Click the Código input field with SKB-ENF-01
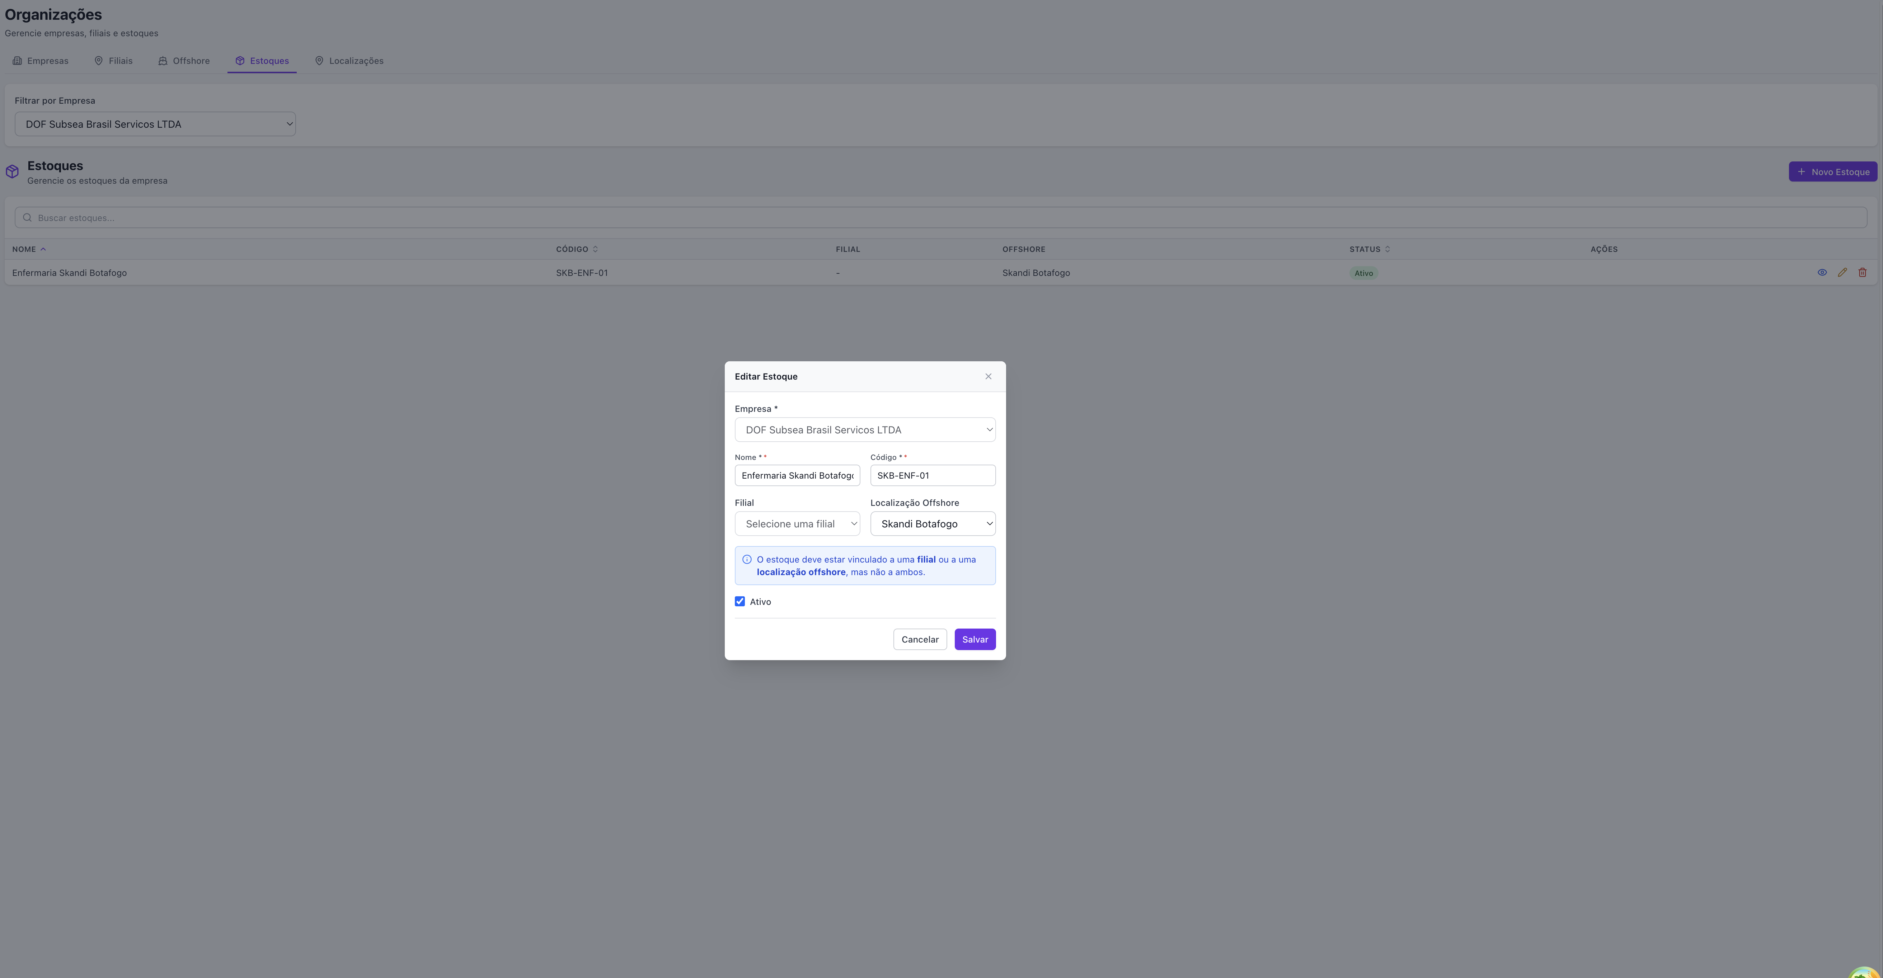Viewport: 1883px width, 978px height. pyautogui.click(x=932, y=476)
